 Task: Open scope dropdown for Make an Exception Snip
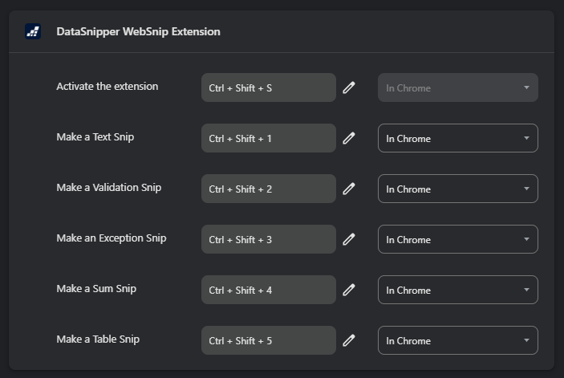pyautogui.click(x=457, y=240)
